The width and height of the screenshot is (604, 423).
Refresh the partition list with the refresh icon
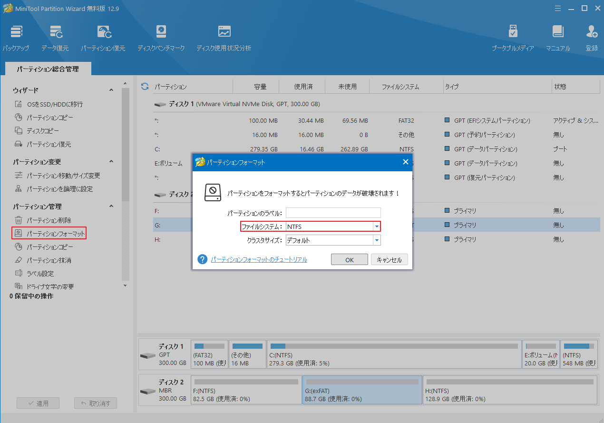pos(144,86)
